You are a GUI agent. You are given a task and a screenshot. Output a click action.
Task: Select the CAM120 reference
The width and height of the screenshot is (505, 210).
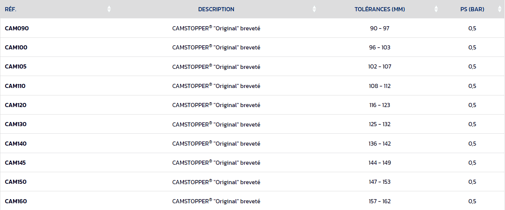pyautogui.click(x=16, y=105)
